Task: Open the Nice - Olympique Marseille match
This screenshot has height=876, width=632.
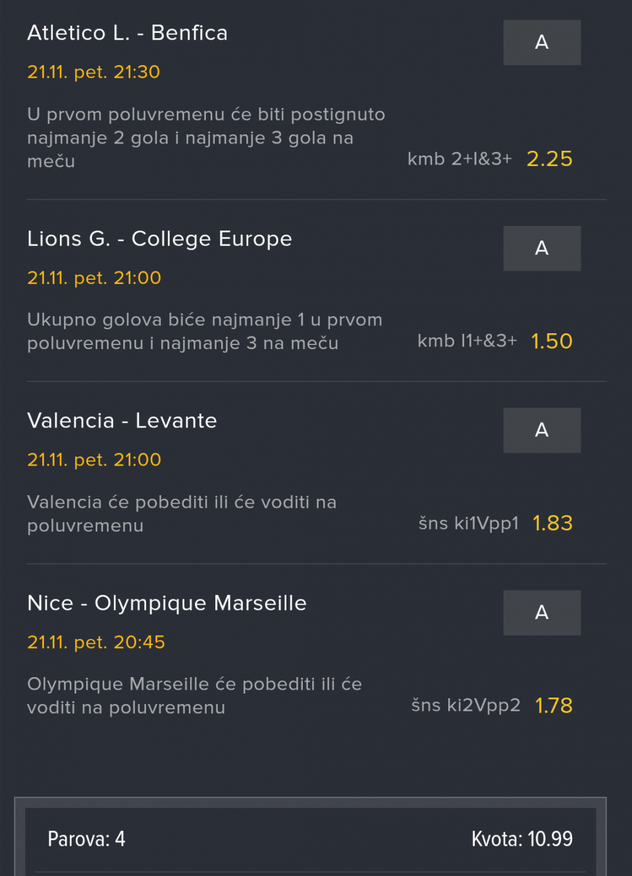Action: point(167,603)
